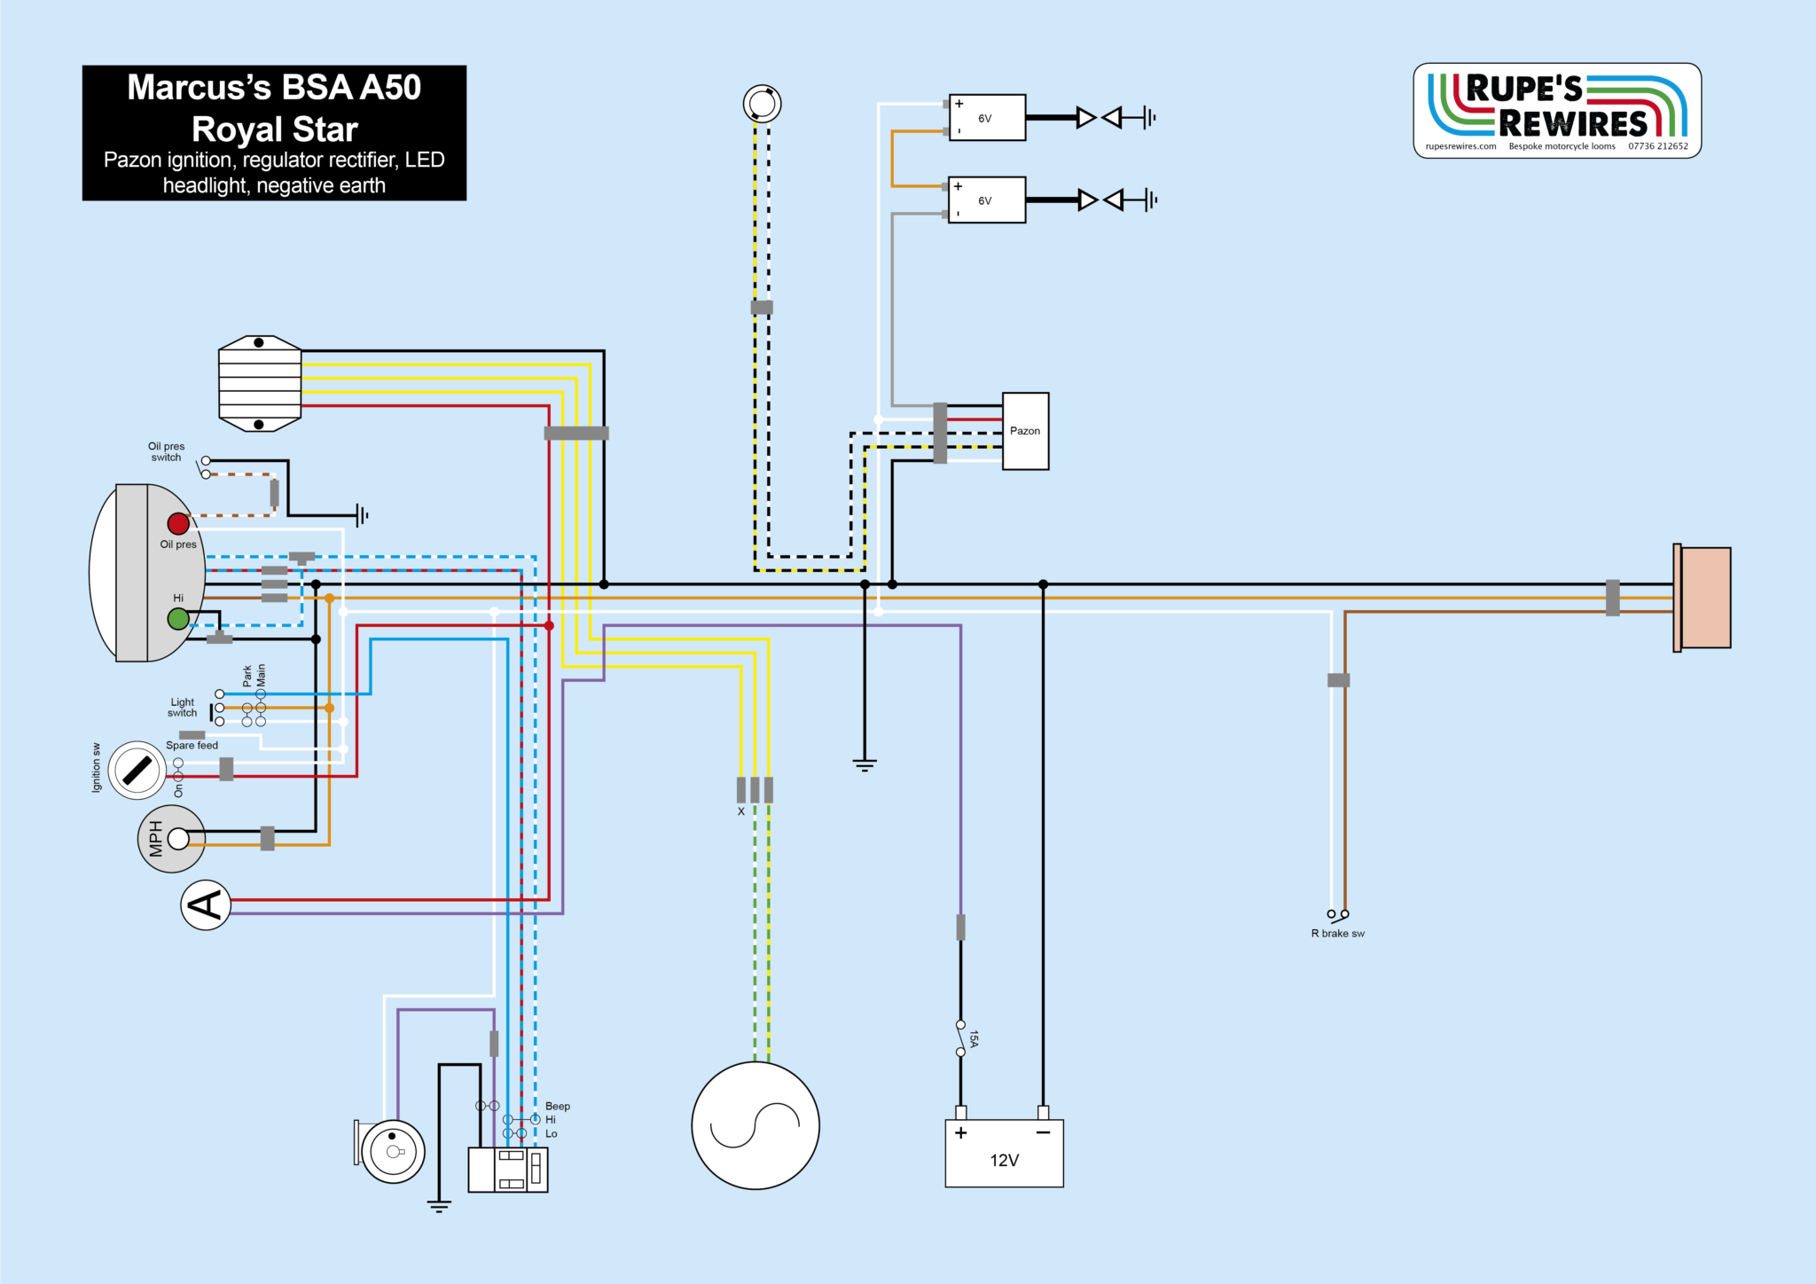
Task: Click the 15A fuse symbol
Action: pyautogui.click(x=961, y=1038)
